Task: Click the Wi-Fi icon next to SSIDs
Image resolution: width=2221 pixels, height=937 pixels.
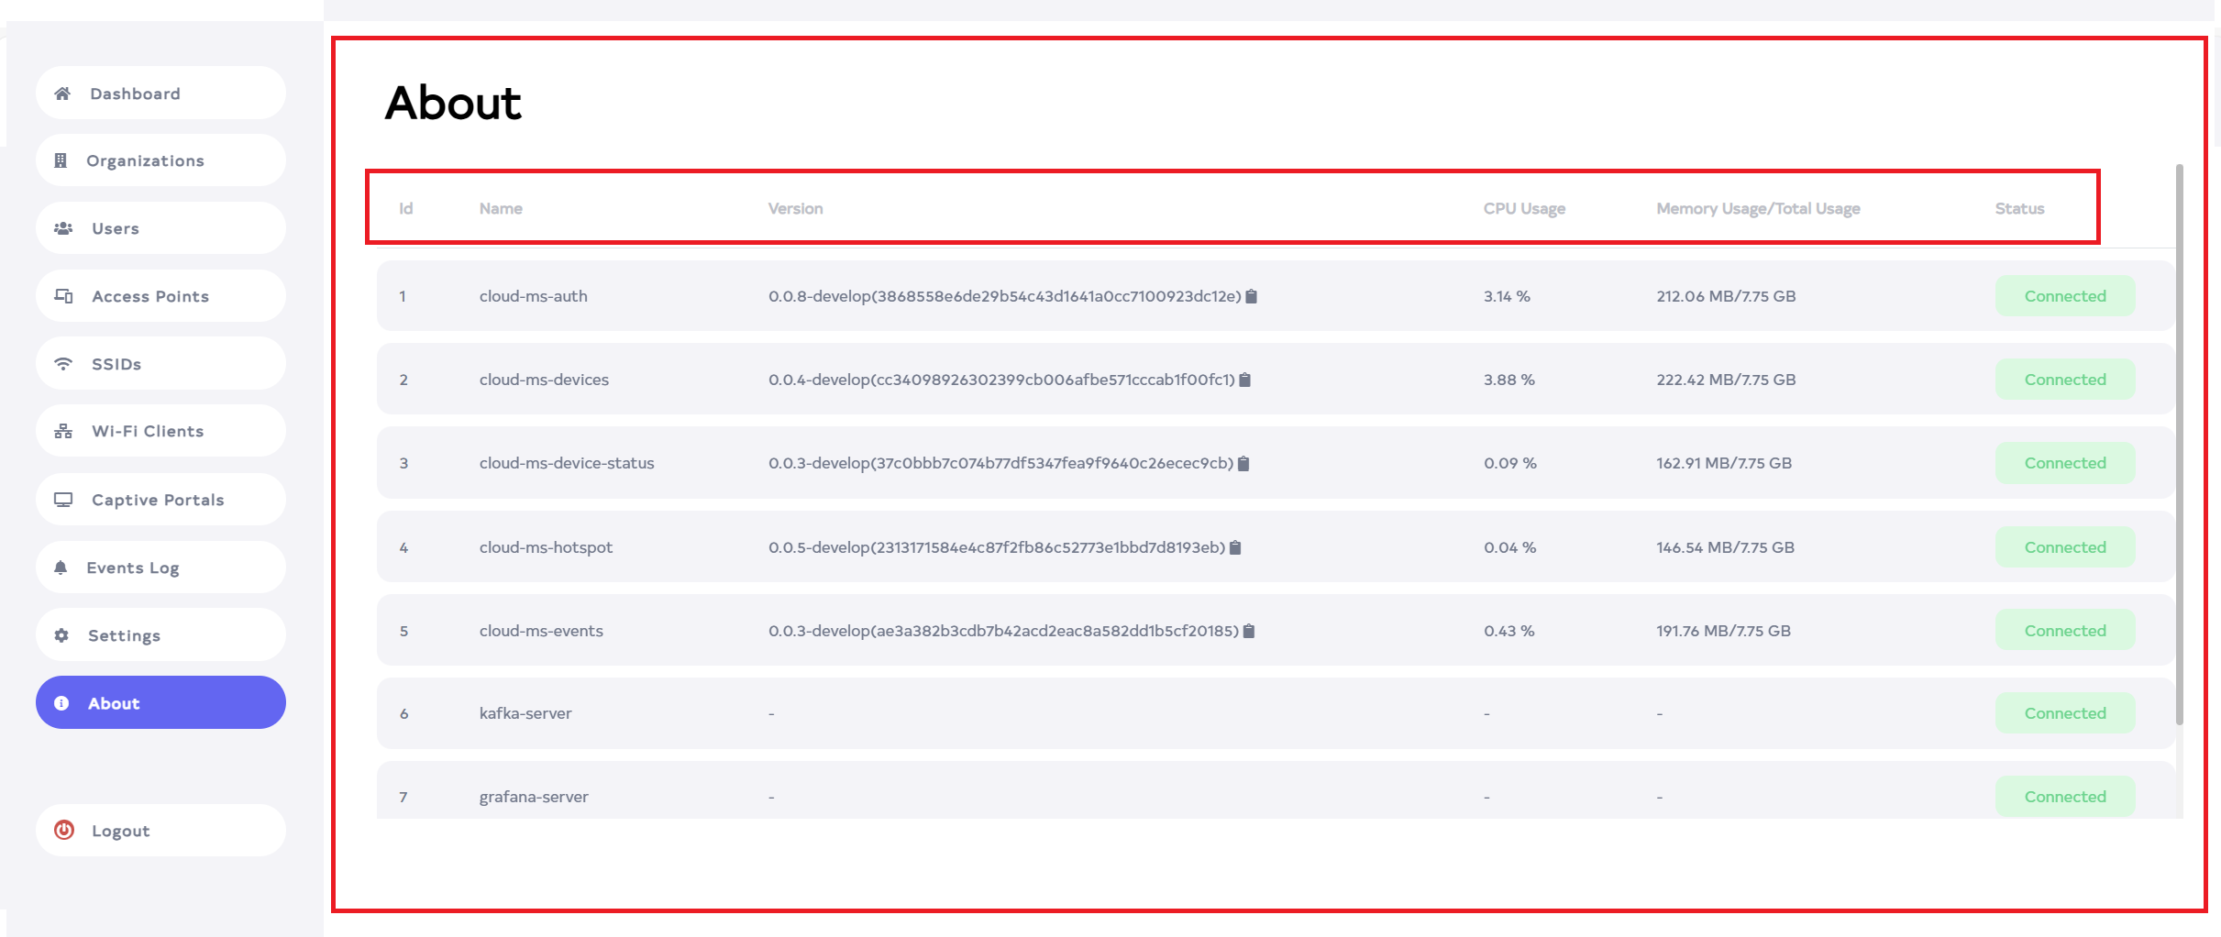Action: tap(63, 364)
